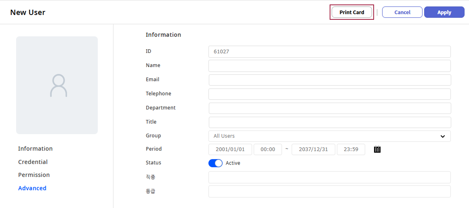
Task: Jump to the Permission section
Action: click(34, 175)
